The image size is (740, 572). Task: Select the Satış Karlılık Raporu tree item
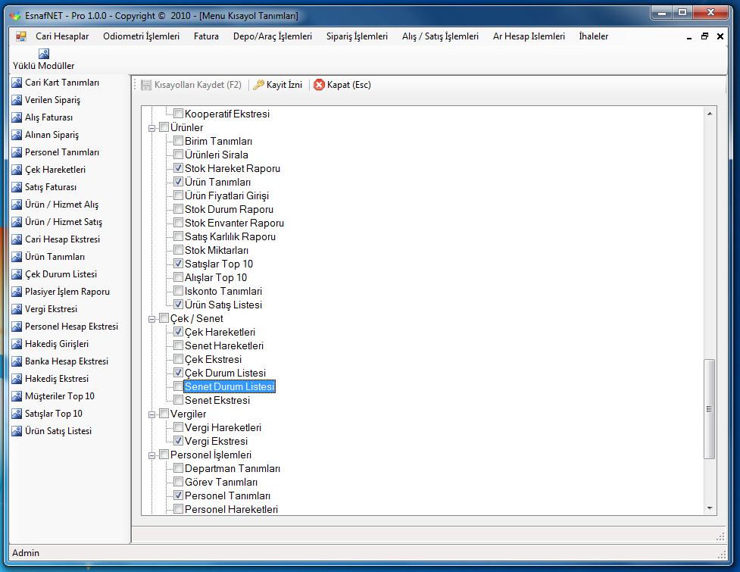pos(229,236)
